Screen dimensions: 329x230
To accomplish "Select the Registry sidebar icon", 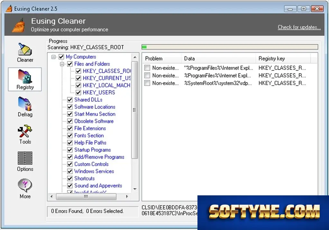I will (25, 77).
